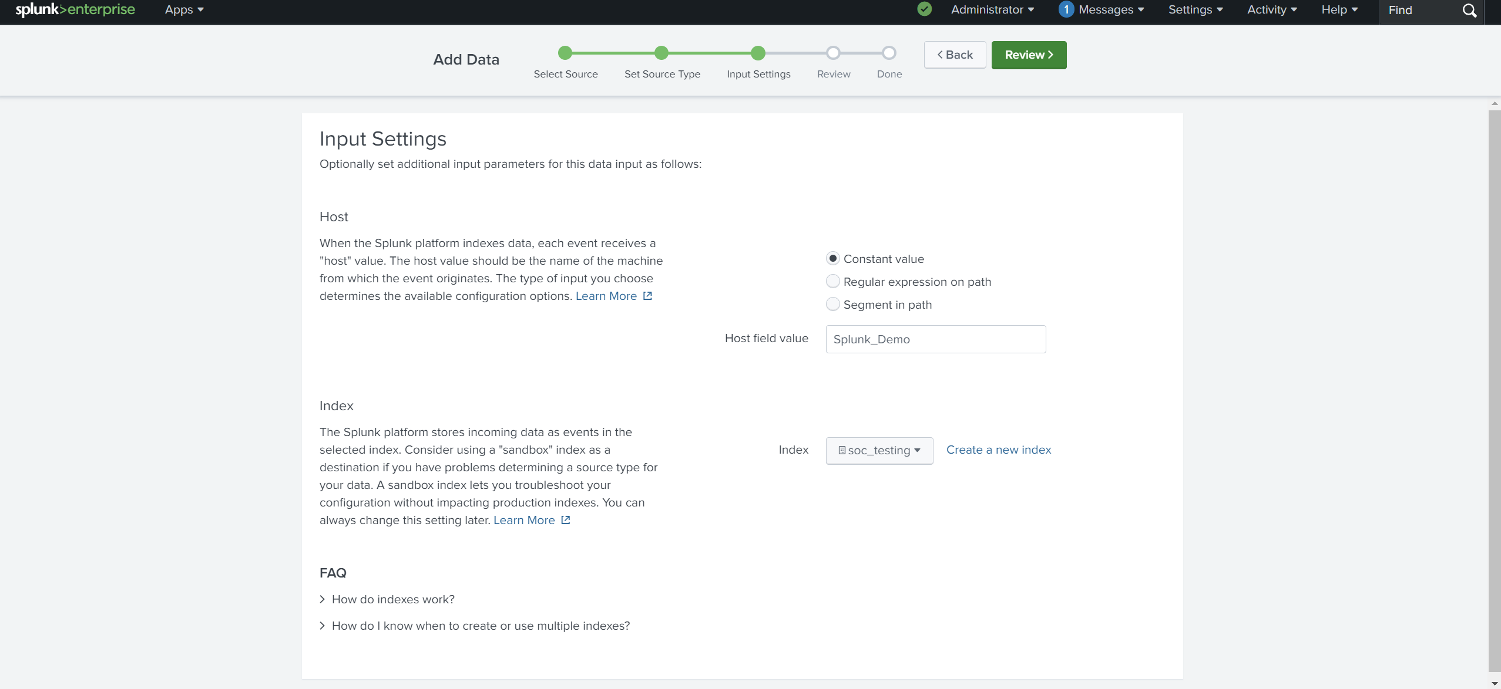Open the Settings menu

(x=1195, y=10)
